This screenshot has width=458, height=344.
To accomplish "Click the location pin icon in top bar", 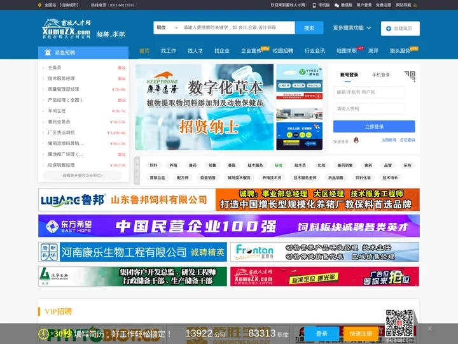I will pyautogui.click(x=39, y=5).
